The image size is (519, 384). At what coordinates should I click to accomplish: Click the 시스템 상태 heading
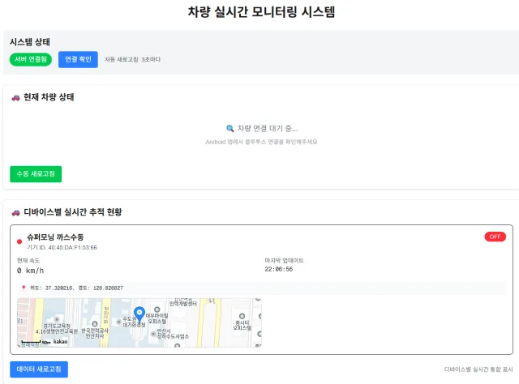[30, 42]
